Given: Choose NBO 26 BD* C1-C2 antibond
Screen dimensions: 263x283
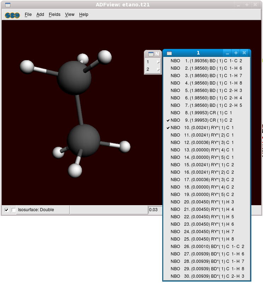Looking at the screenshot, I should [x=207, y=247].
